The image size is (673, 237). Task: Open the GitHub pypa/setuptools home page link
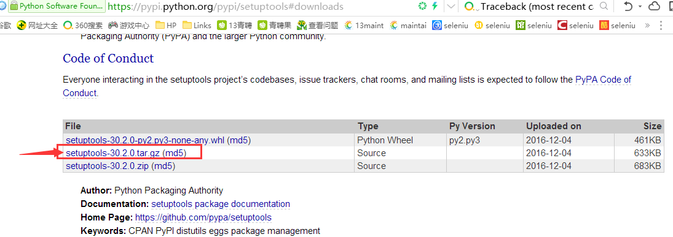[203, 217]
